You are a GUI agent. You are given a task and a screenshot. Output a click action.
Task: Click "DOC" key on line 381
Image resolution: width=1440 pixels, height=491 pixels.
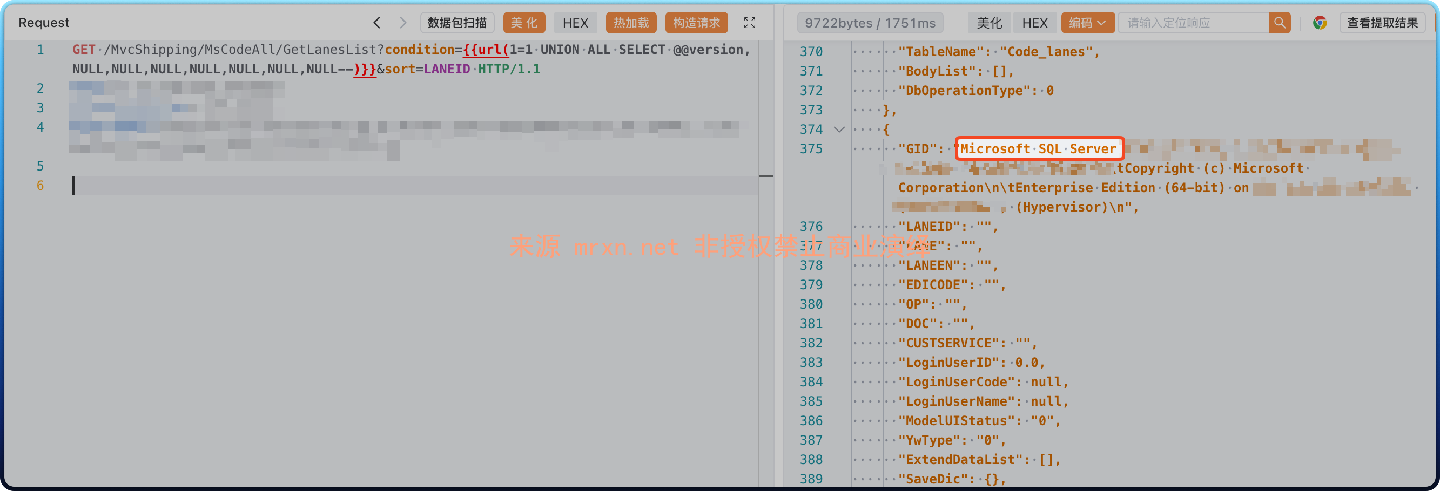coord(917,324)
